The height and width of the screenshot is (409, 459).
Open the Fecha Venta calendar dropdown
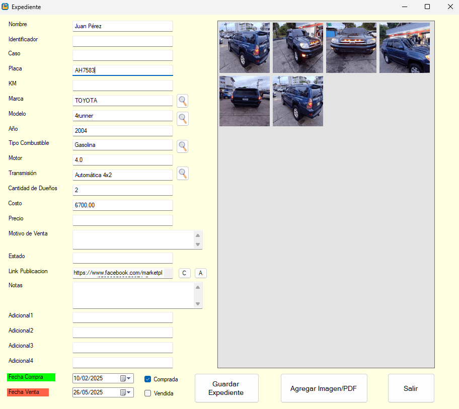coord(126,392)
